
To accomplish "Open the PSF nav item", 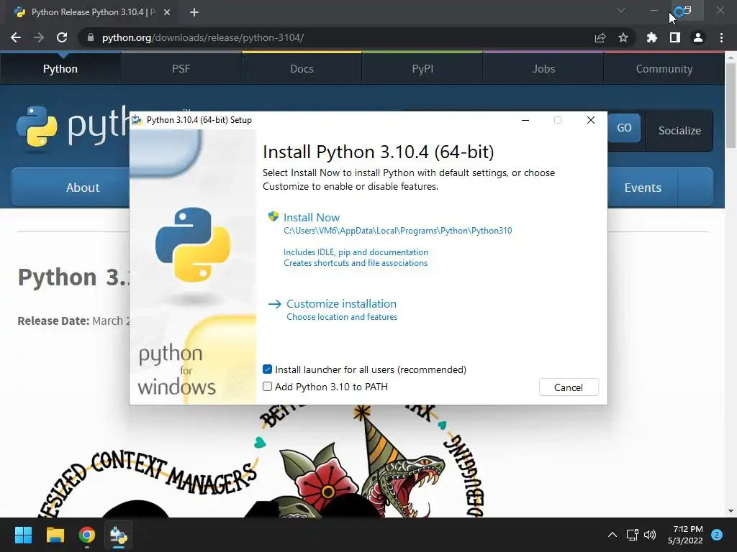I will pos(181,69).
